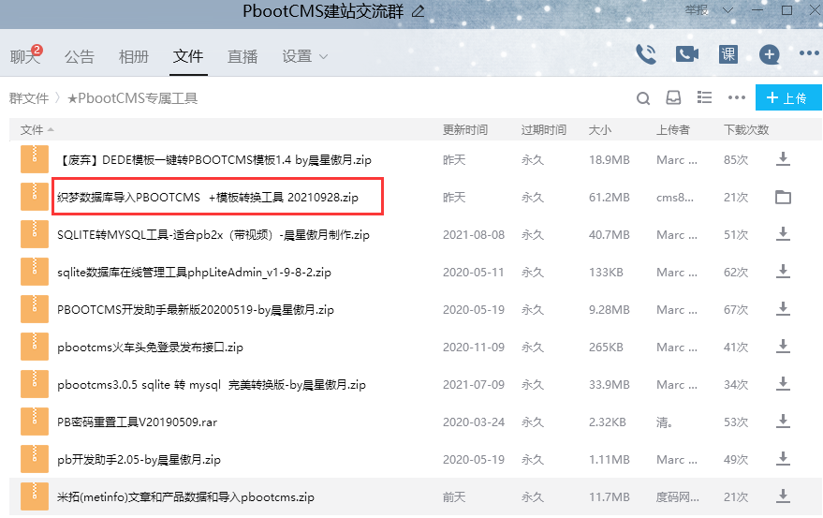
Task: Sort by the 上传者 column header
Action: 673,130
